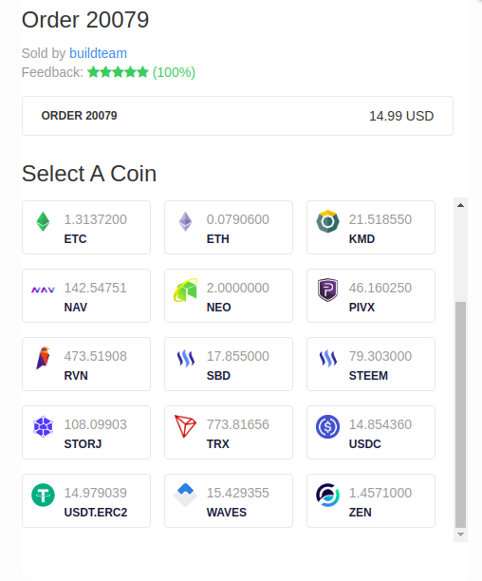The image size is (482, 581).
Task: Click the TRX red triangle icon
Action: [x=185, y=426]
